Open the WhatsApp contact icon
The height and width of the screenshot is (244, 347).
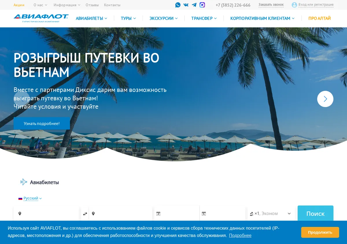[178, 5]
